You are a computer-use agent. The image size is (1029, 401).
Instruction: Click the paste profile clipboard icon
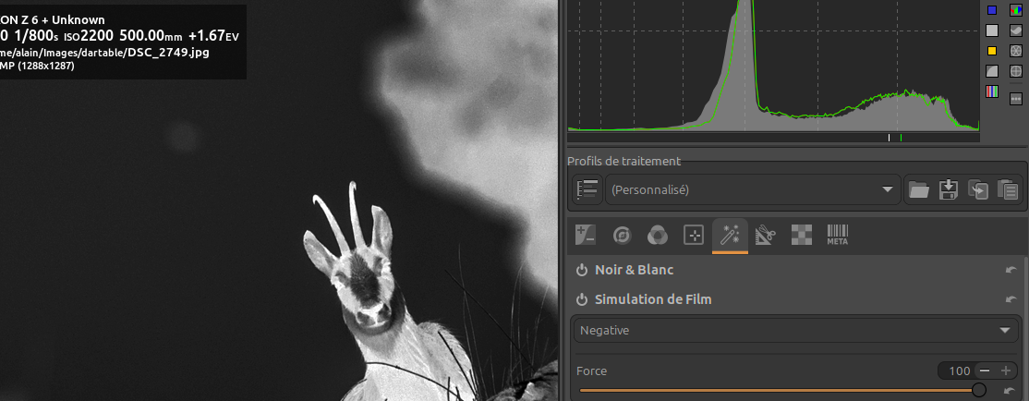(1008, 189)
